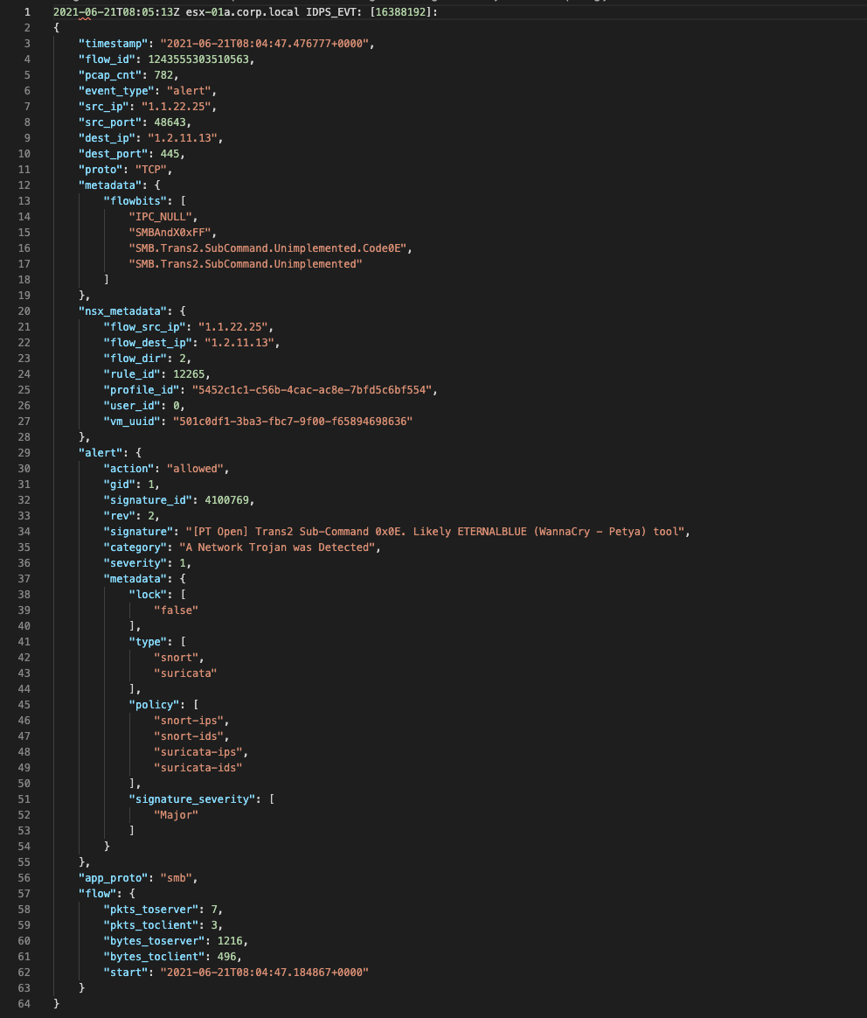Click the "app_proto" key
The image size is (867, 1018).
pos(109,878)
